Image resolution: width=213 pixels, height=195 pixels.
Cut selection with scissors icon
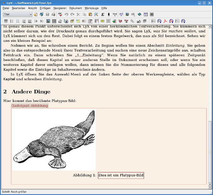point(78,14)
